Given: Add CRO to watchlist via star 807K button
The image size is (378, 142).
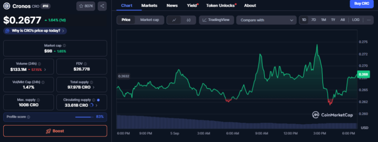Looking at the screenshot, I should tap(86, 6).
